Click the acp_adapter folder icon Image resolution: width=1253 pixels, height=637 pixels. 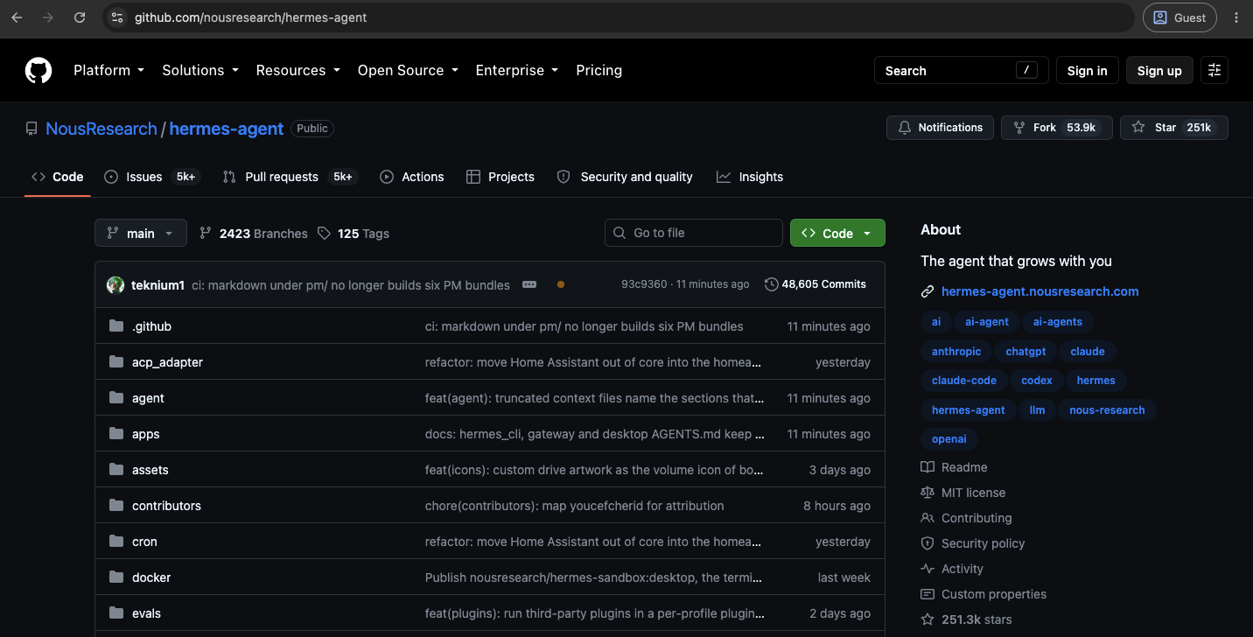[x=116, y=362]
